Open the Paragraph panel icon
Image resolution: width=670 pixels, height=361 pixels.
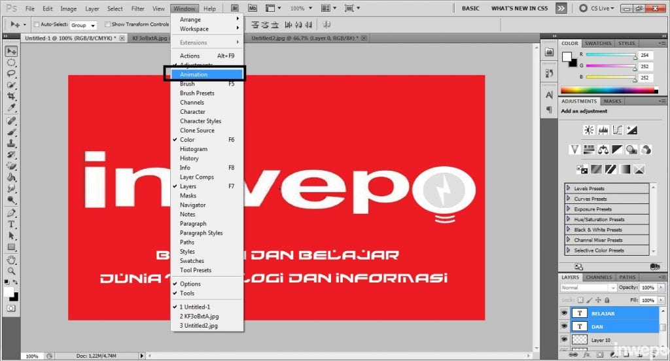[550, 110]
